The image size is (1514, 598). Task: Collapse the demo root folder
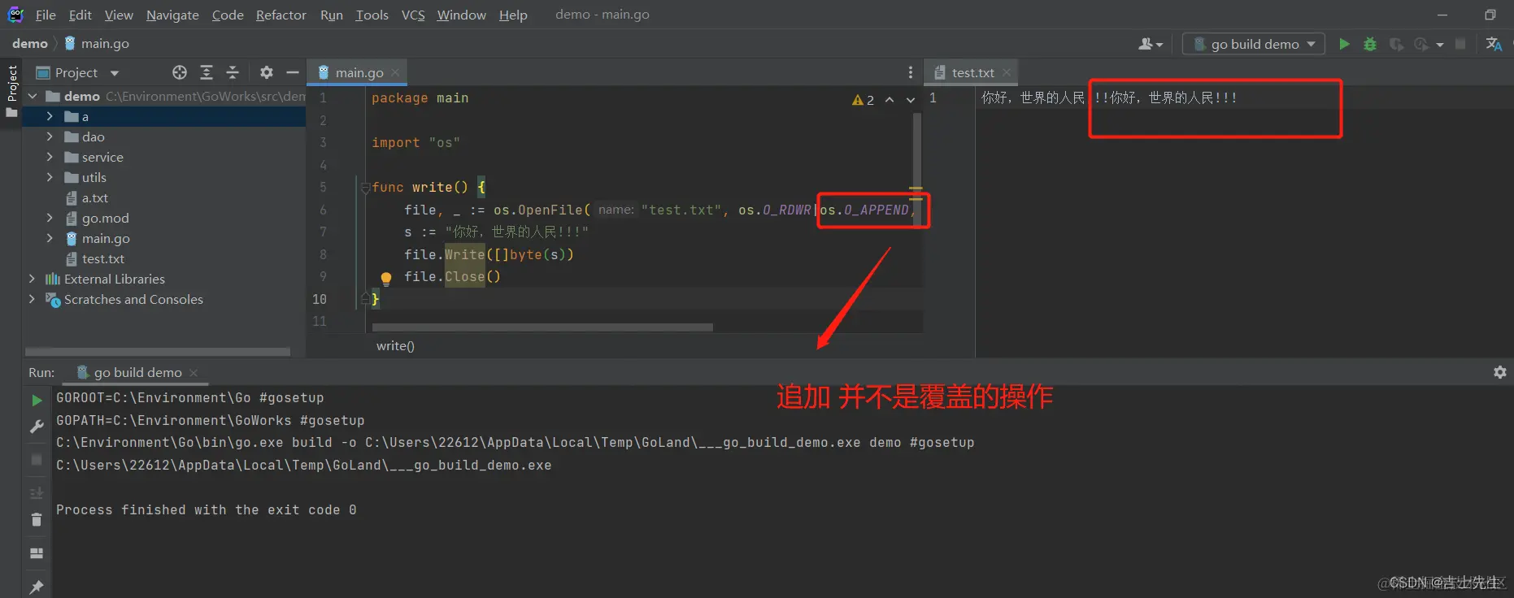33,96
